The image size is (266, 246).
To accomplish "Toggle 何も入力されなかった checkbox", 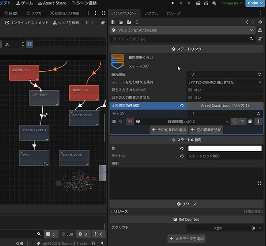I will [190, 90].
